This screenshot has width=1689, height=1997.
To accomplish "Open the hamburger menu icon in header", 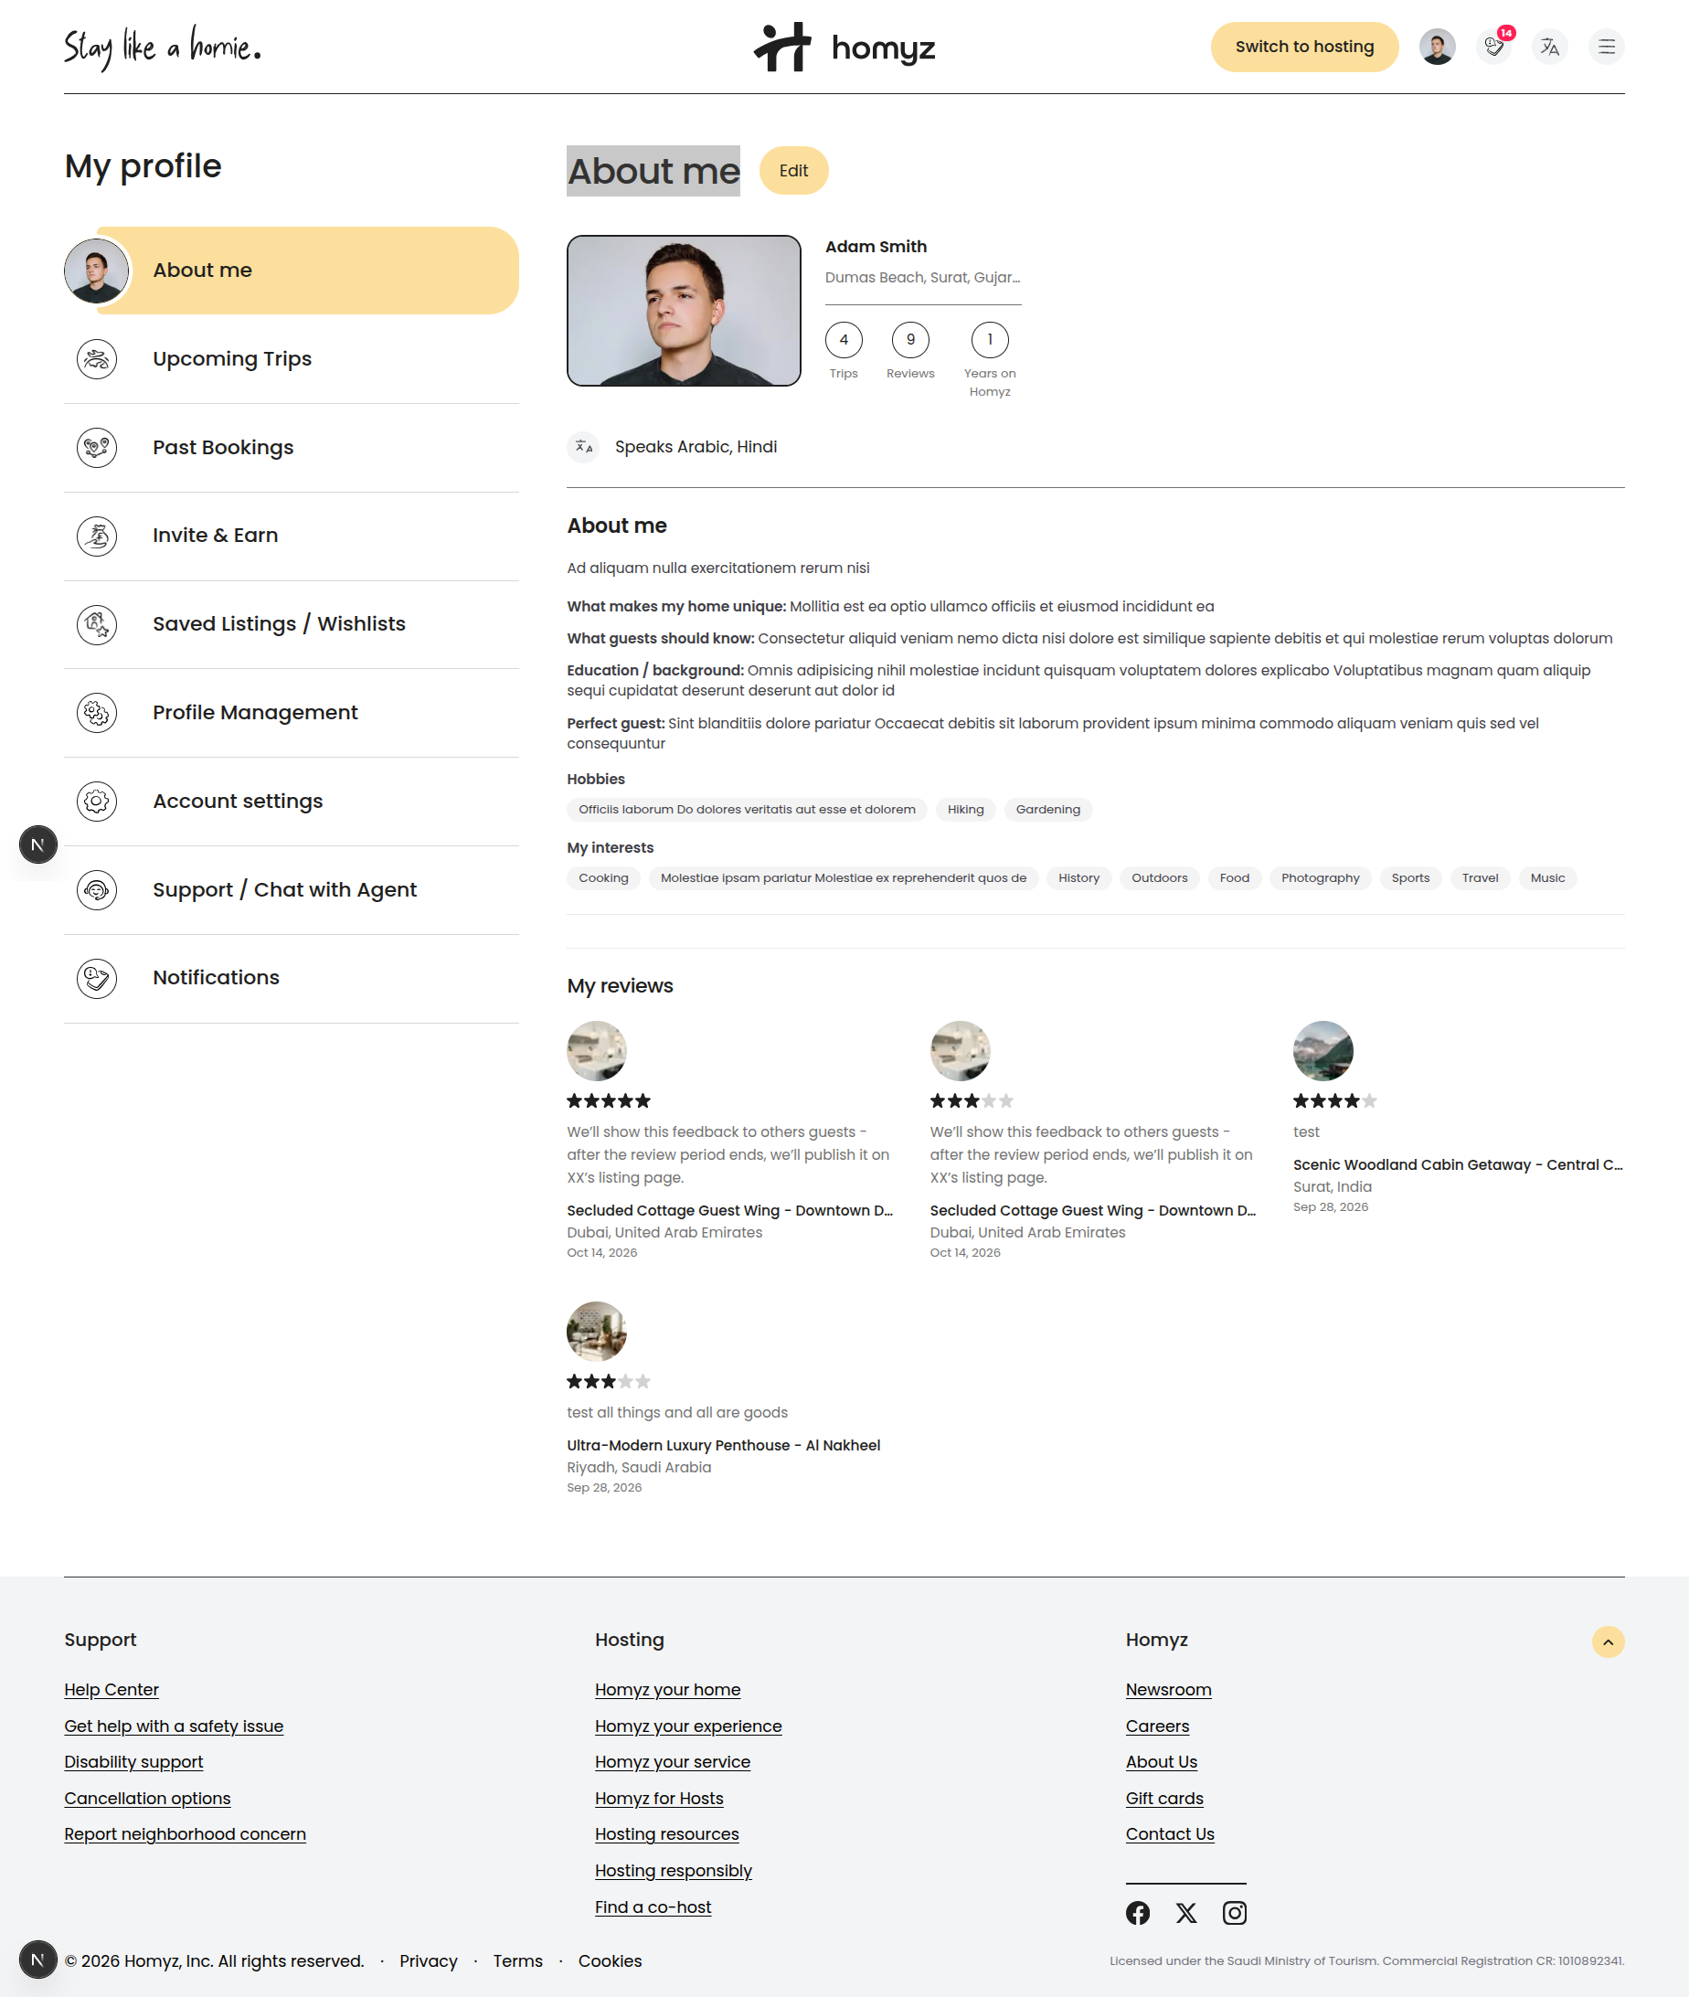I will tap(1606, 47).
